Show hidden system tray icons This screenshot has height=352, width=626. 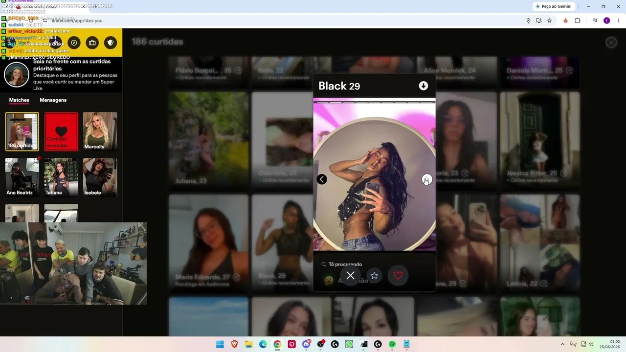pyautogui.click(x=562, y=345)
